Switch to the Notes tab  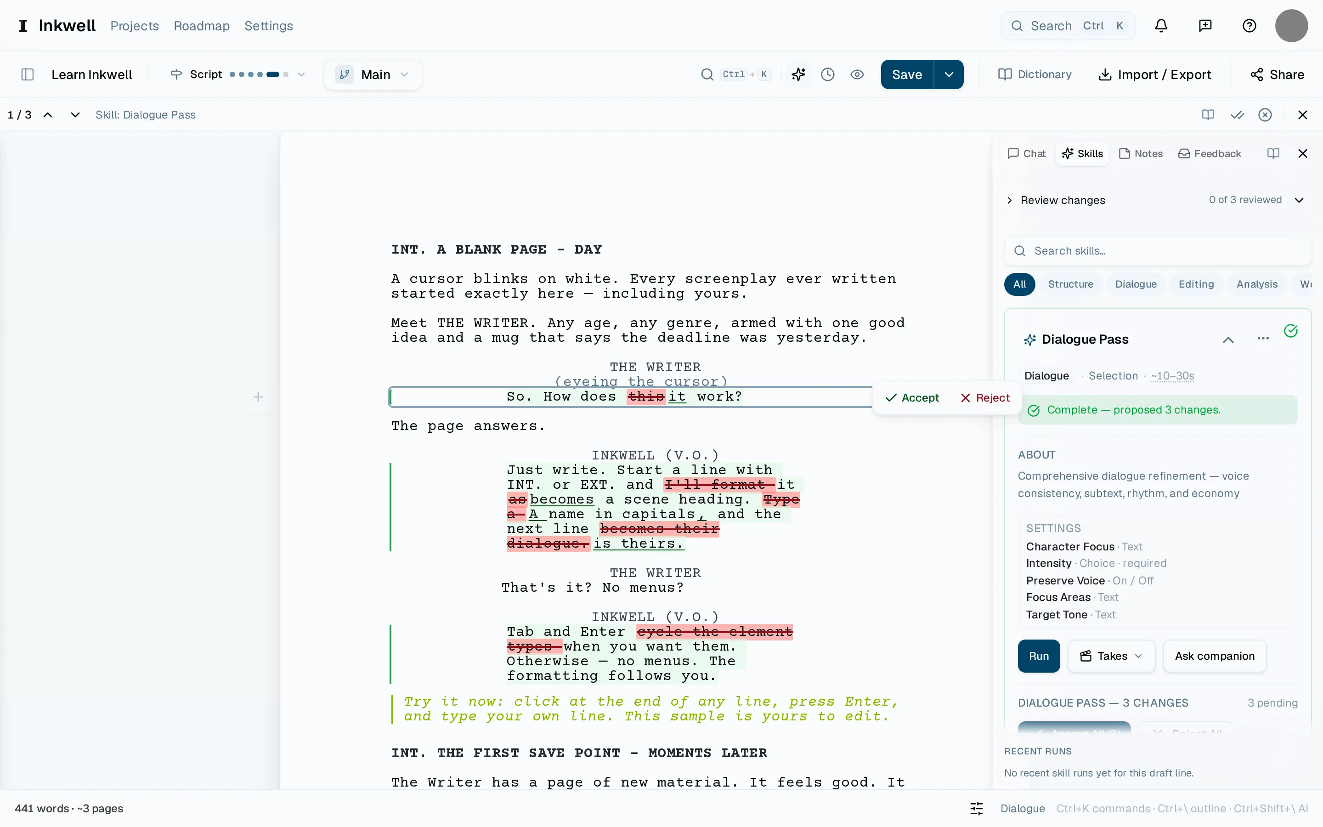[1141, 154]
